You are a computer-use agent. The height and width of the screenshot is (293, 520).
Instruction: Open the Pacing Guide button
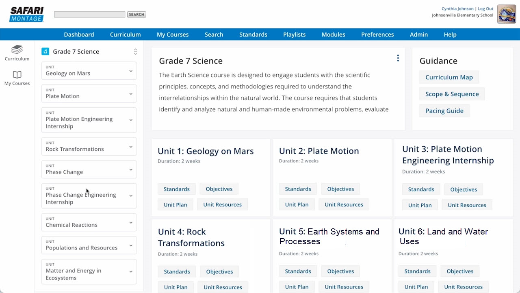(444, 111)
